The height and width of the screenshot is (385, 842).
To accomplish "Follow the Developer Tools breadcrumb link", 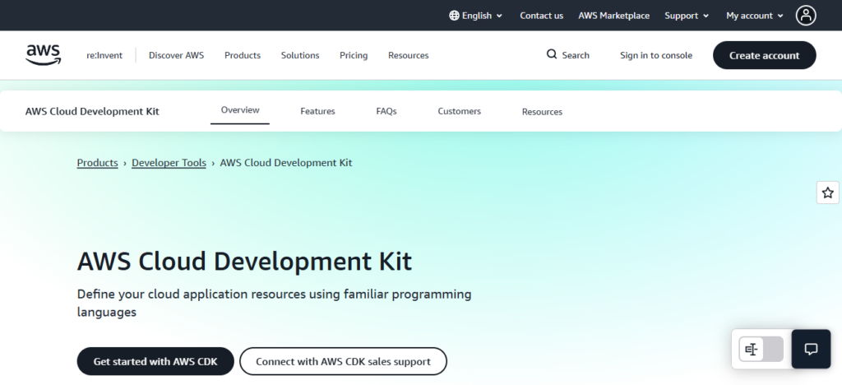I will (169, 163).
